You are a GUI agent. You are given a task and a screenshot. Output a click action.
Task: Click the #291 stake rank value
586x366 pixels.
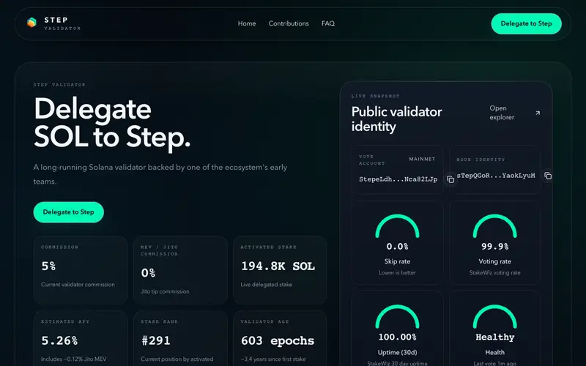(x=155, y=340)
